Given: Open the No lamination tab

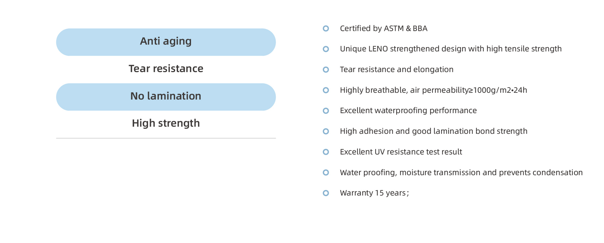Looking at the screenshot, I should point(166,97).
